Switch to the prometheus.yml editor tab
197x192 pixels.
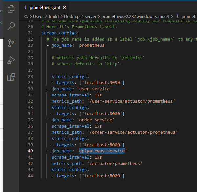click(x=45, y=8)
